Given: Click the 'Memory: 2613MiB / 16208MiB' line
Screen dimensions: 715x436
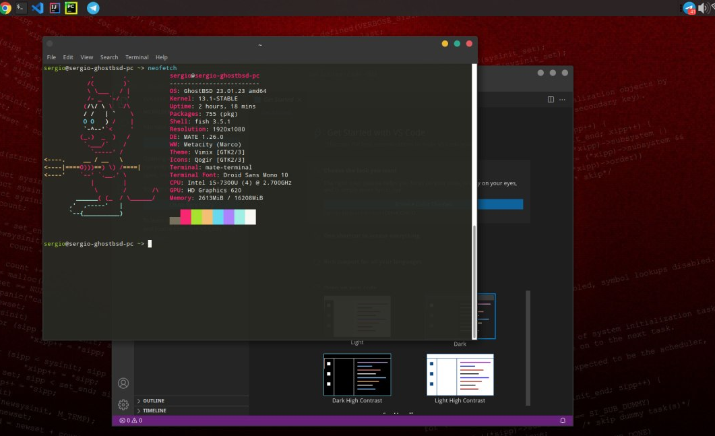Looking at the screenshot, I should coord(216,198).
